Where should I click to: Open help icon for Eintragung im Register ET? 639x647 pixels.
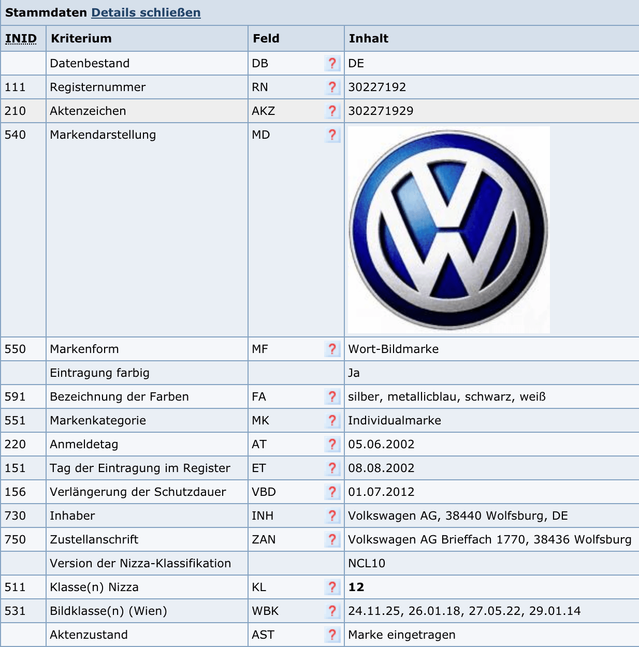(332, 468)
